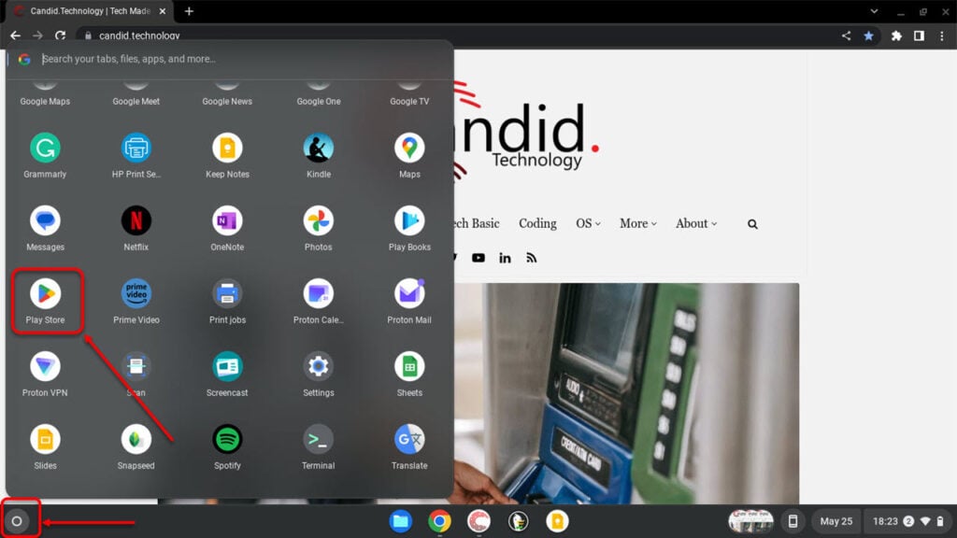Open the Files app on the shelf

coord(400,521)
